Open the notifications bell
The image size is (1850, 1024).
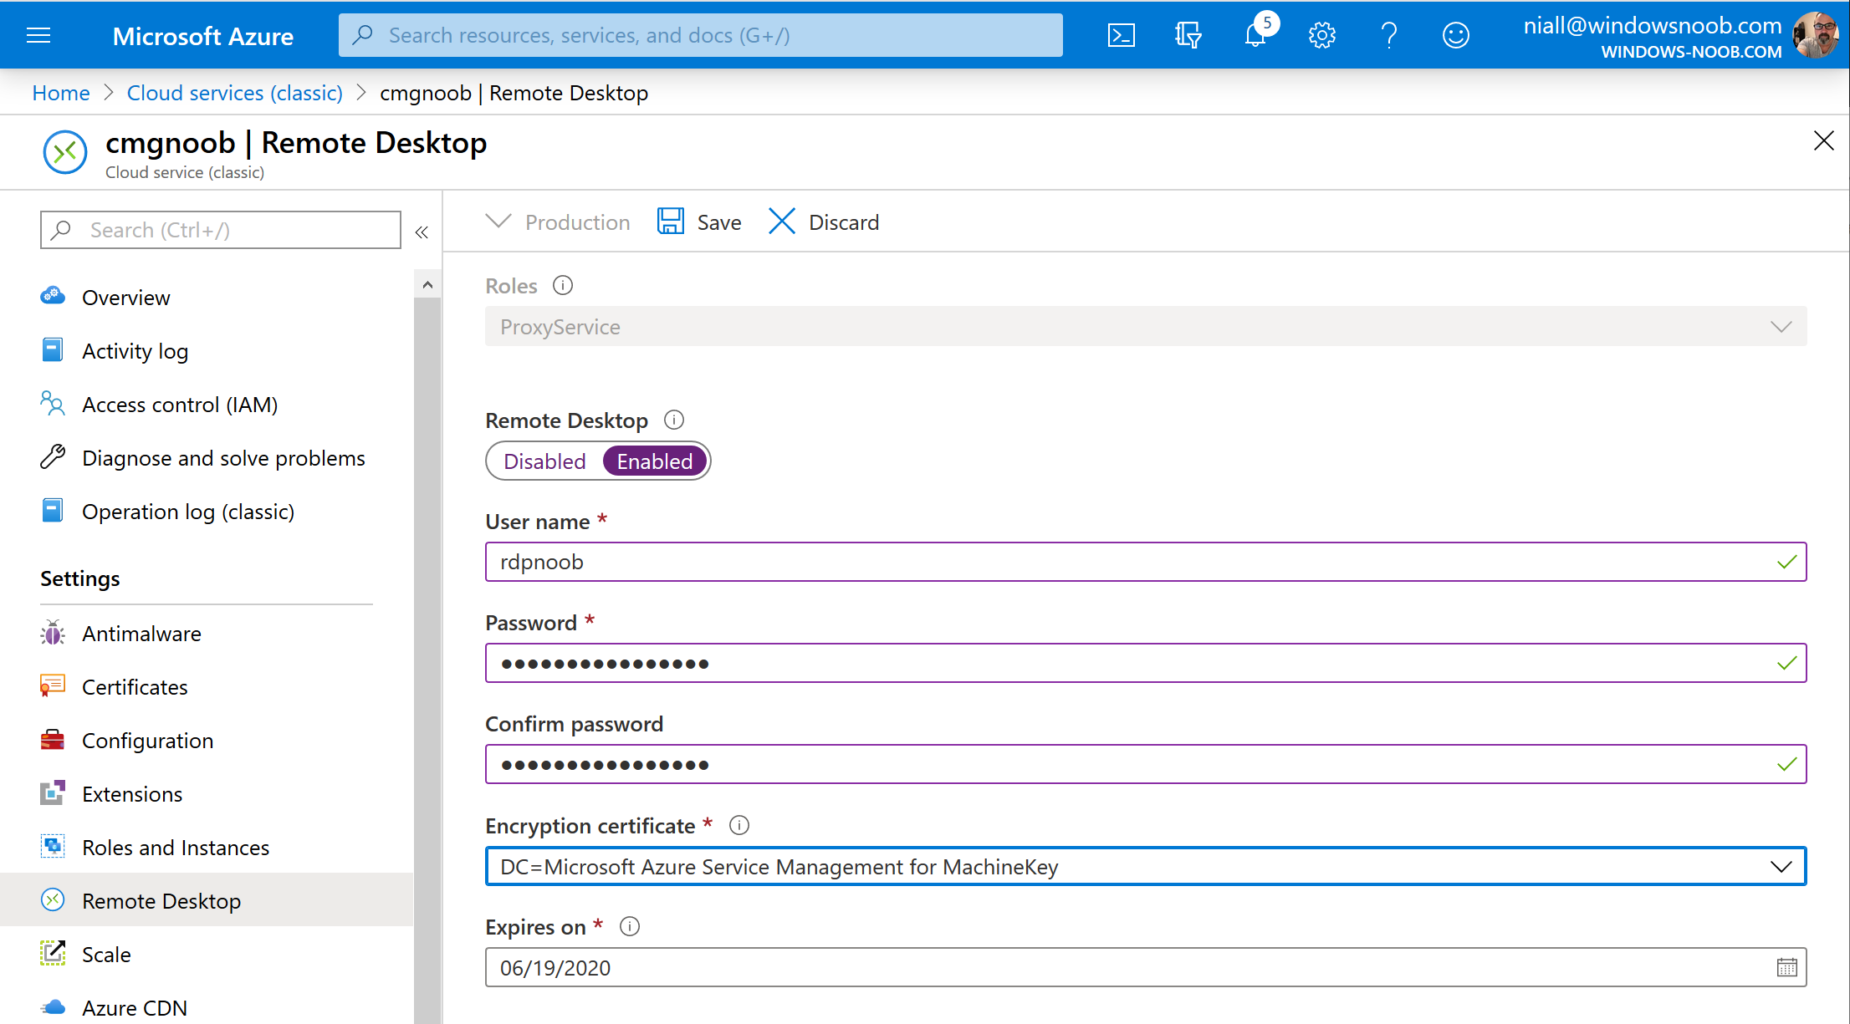click(1256, 35)
